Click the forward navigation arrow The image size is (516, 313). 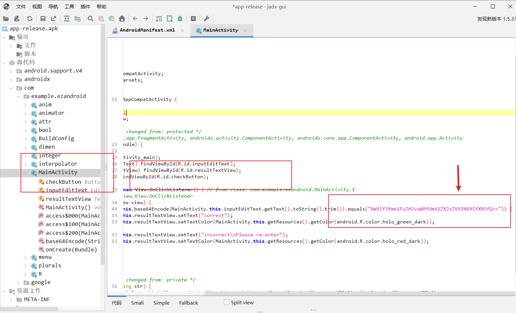pyautogui.click(x=146, y=19)
